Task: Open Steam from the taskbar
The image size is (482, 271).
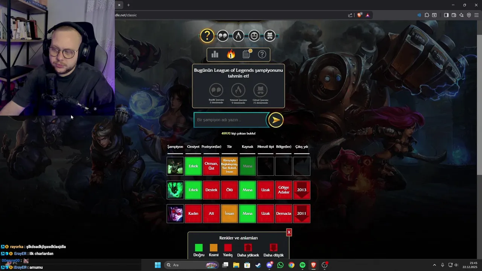Action: 258,265
